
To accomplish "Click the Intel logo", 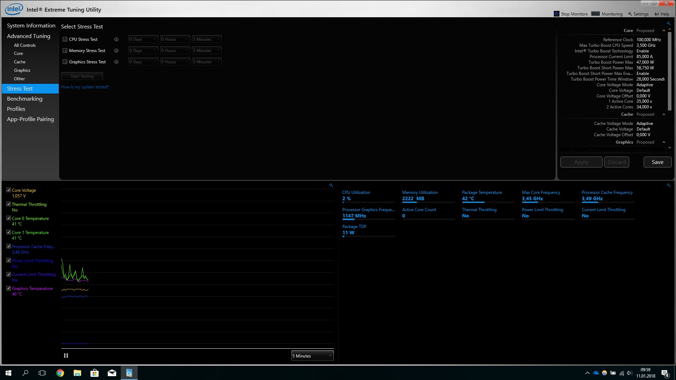I will (x=14, y=9).
